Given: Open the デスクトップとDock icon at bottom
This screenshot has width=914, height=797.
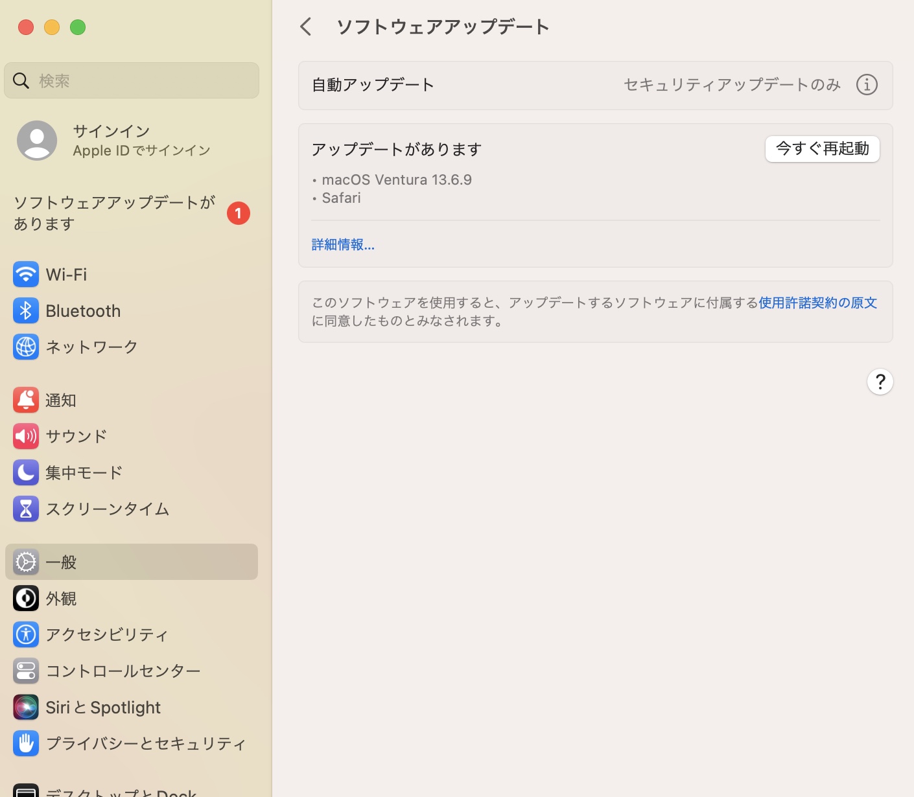Looking at the screenshot, I should (x=26, y=791).
